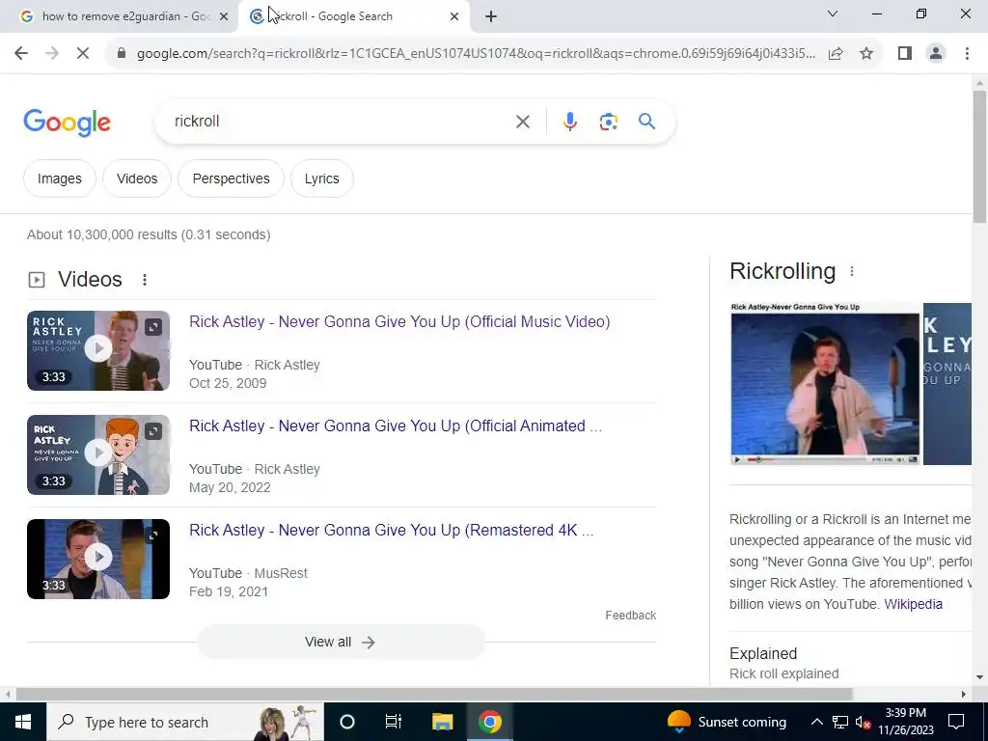Close the rickroll Google Search tab
Screen dimensions: 988x741
454,16
